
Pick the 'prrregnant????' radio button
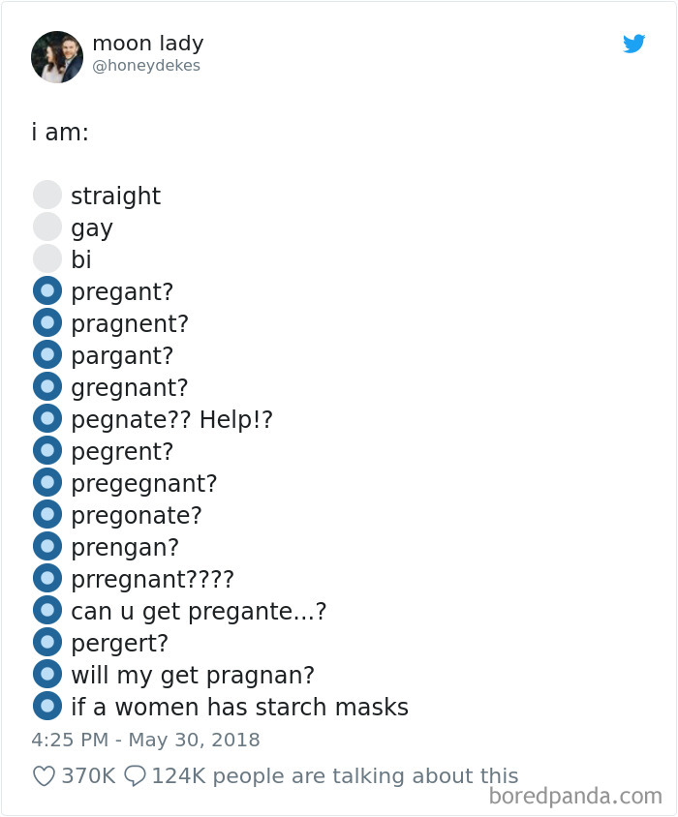click(46, 577)
